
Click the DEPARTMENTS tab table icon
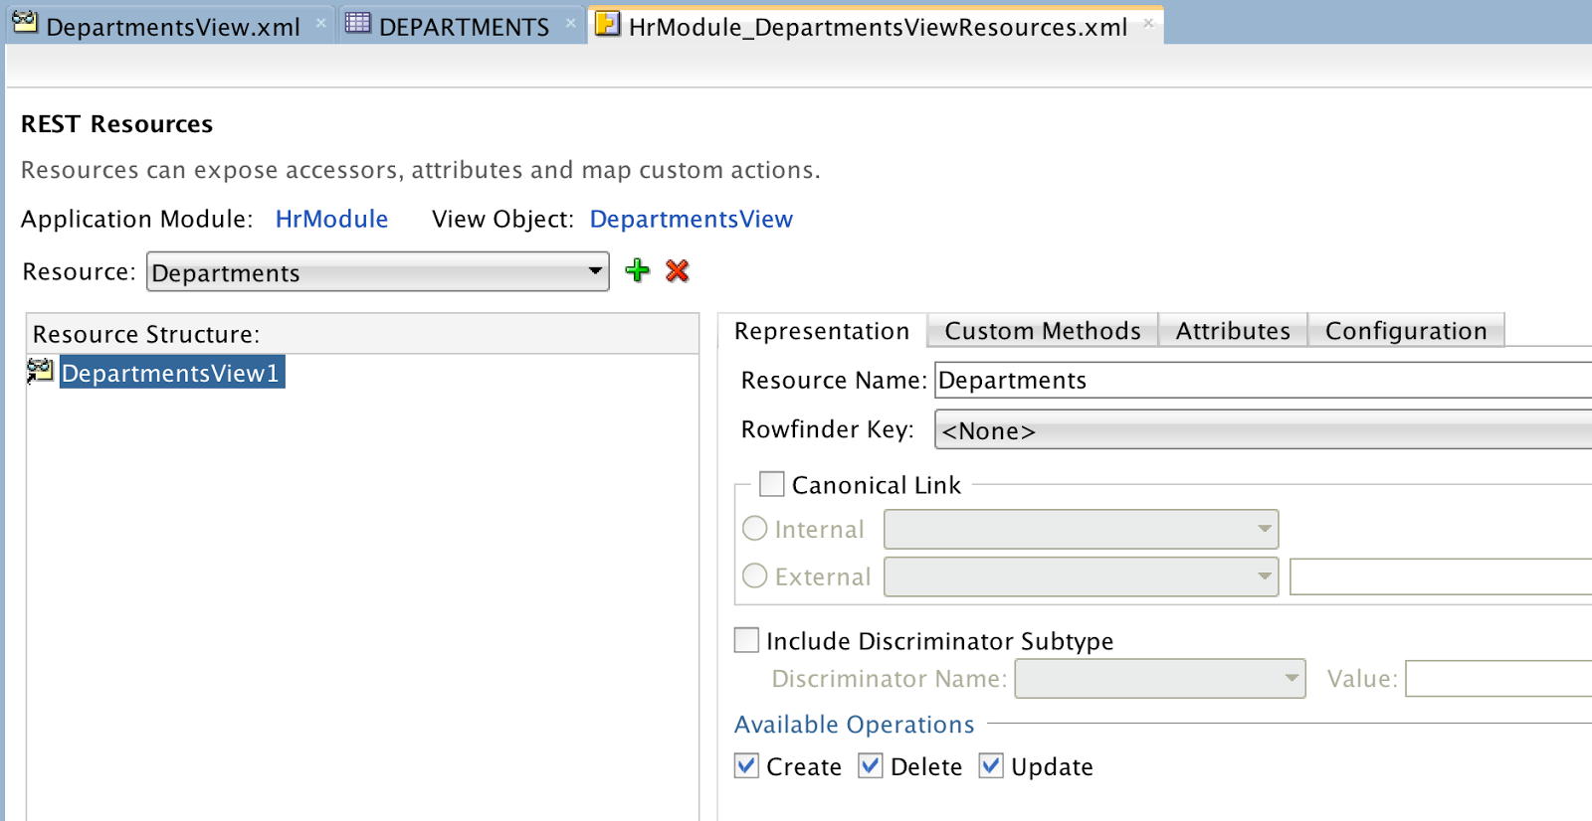[x=358, y=23]
